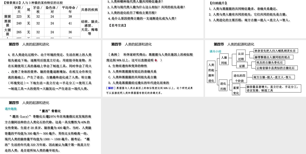Click summary point 2 on 共同的祖先是古猿
Screen dimensions: 306x154
point(248,14)
